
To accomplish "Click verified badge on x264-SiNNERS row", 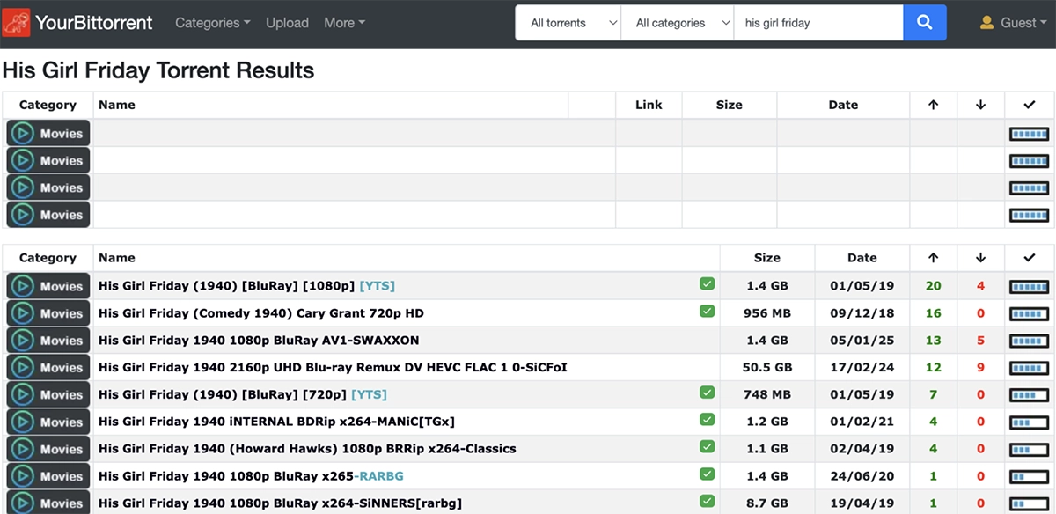I will 707,502.
